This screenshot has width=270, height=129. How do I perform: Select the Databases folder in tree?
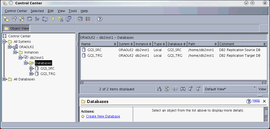[x=43, y=63]
